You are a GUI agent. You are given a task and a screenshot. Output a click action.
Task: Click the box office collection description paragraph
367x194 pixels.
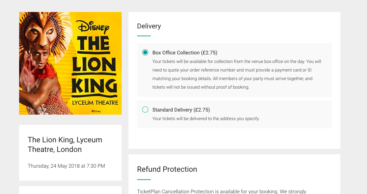point(236,74)
